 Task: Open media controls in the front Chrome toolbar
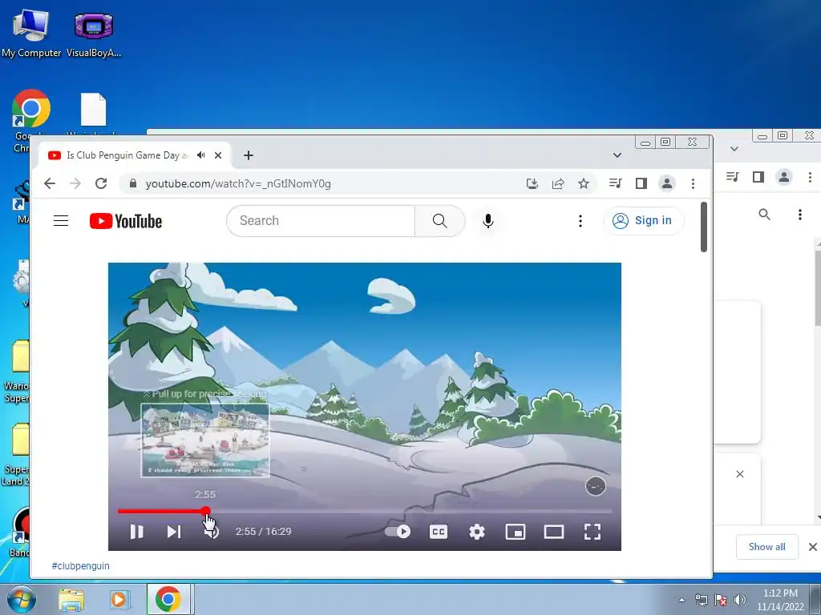pyautogui.click(x=616, y=183)
